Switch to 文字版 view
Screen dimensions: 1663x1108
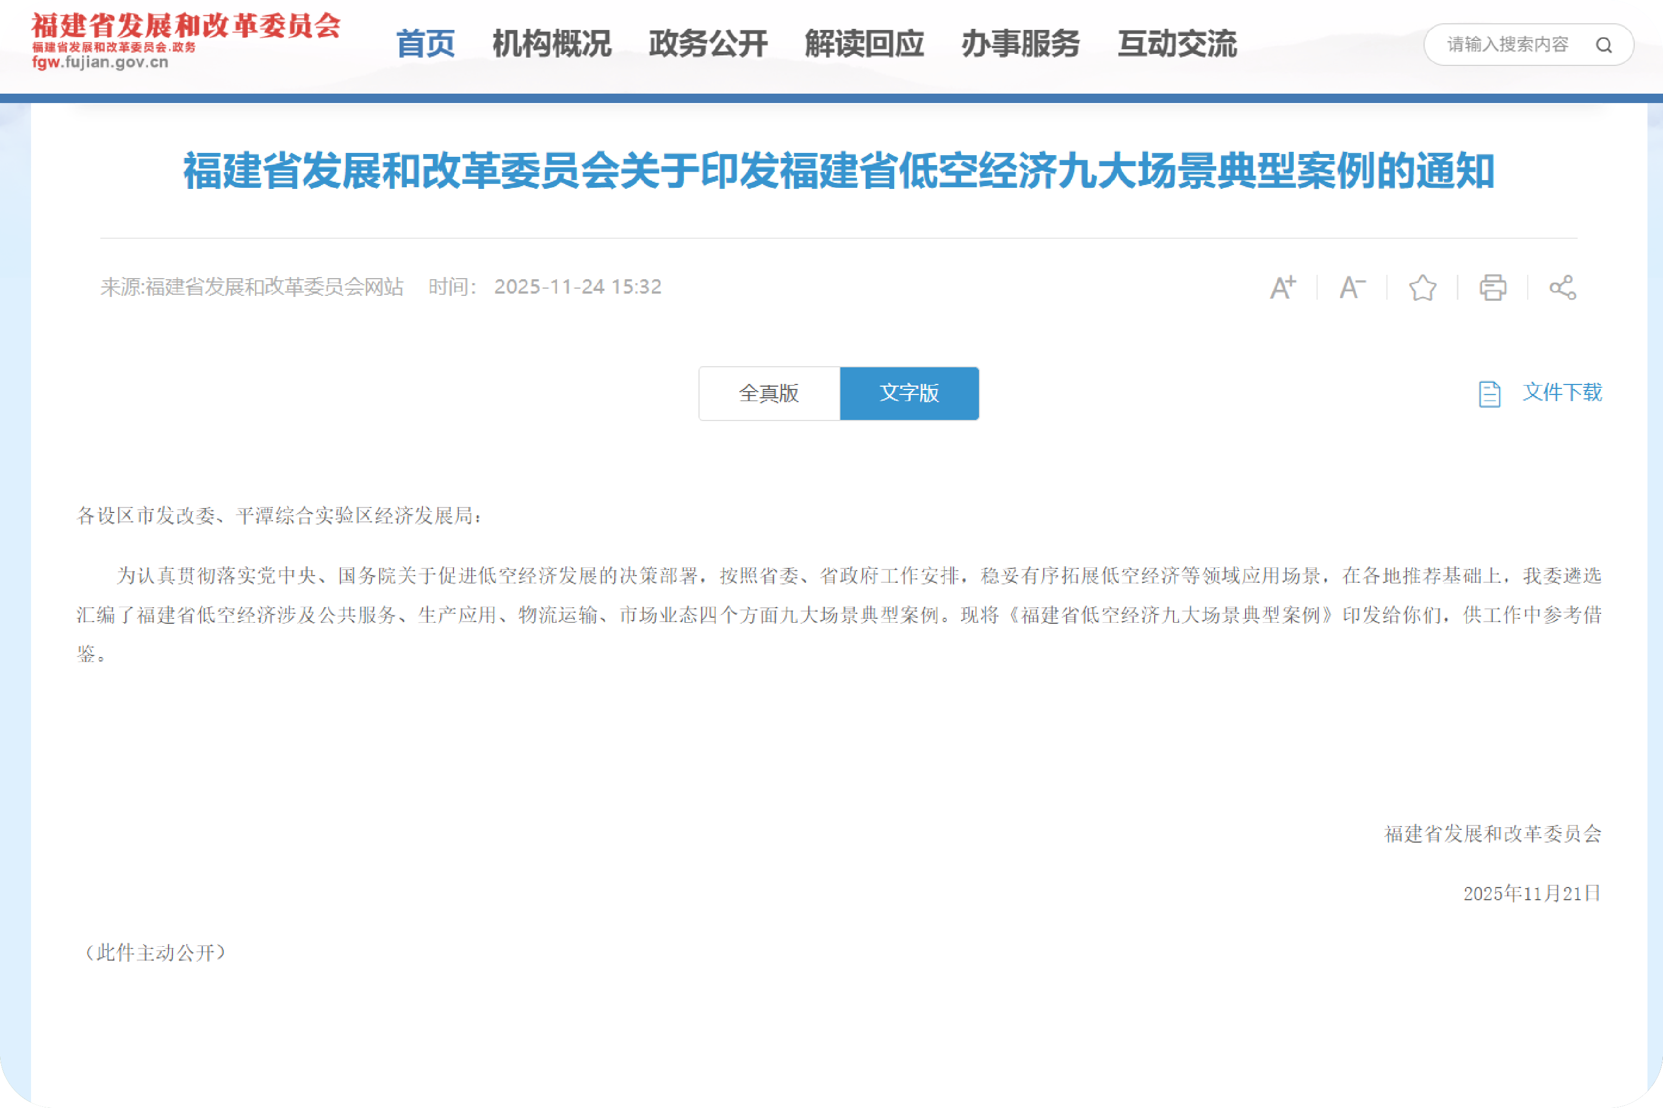(909, 393)
